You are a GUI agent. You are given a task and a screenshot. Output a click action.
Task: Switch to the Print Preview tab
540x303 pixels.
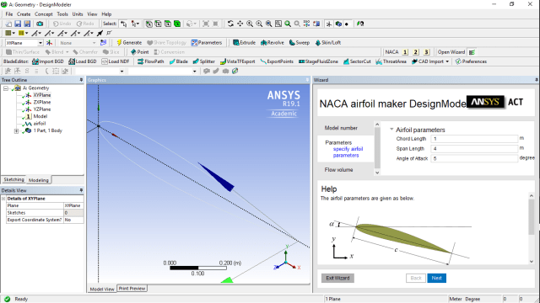tap(132, 289)
